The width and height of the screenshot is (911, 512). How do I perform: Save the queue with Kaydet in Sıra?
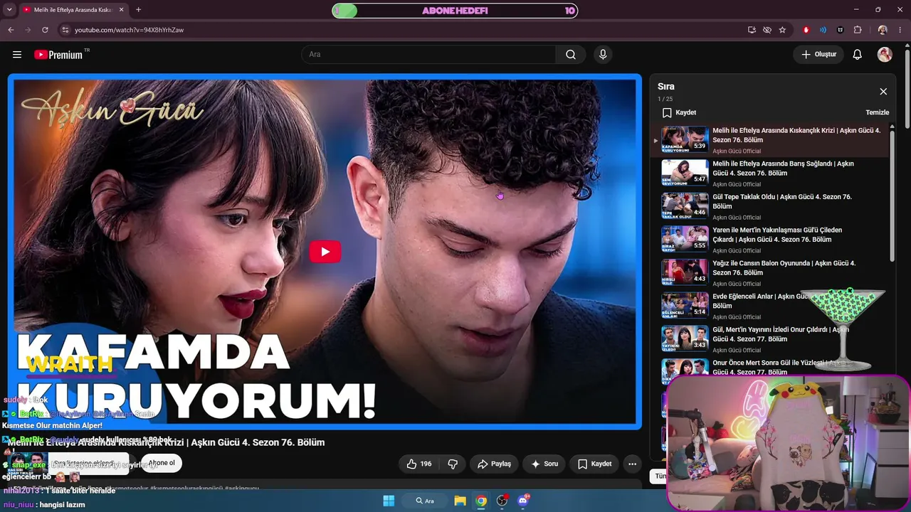pyautogui.click(x=679, y=113)
